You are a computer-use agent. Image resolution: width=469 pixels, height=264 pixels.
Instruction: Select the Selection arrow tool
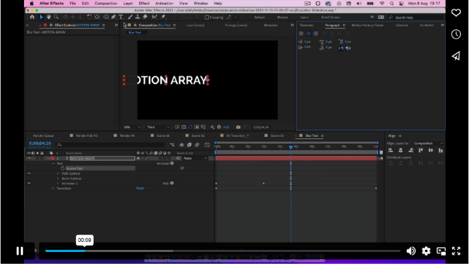(41, 17)
